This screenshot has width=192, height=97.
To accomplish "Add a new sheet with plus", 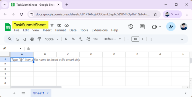I will (x=14, y=93).
